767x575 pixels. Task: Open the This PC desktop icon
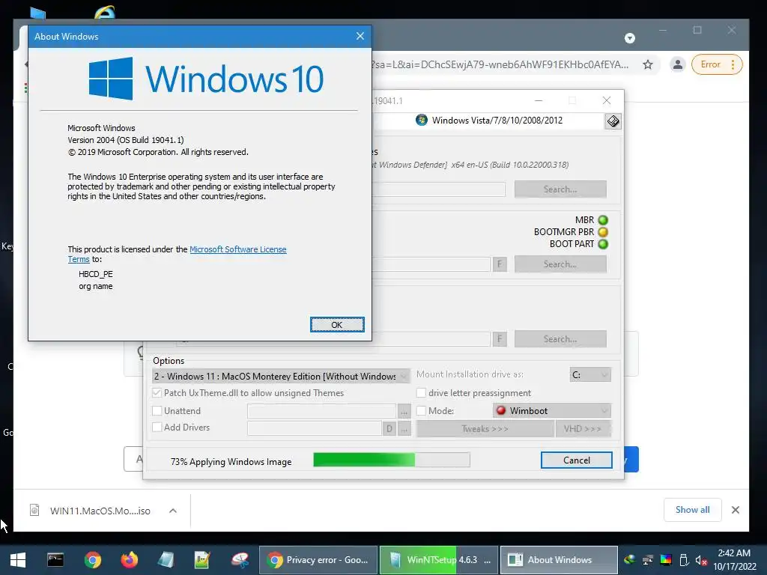pos(37,13)
